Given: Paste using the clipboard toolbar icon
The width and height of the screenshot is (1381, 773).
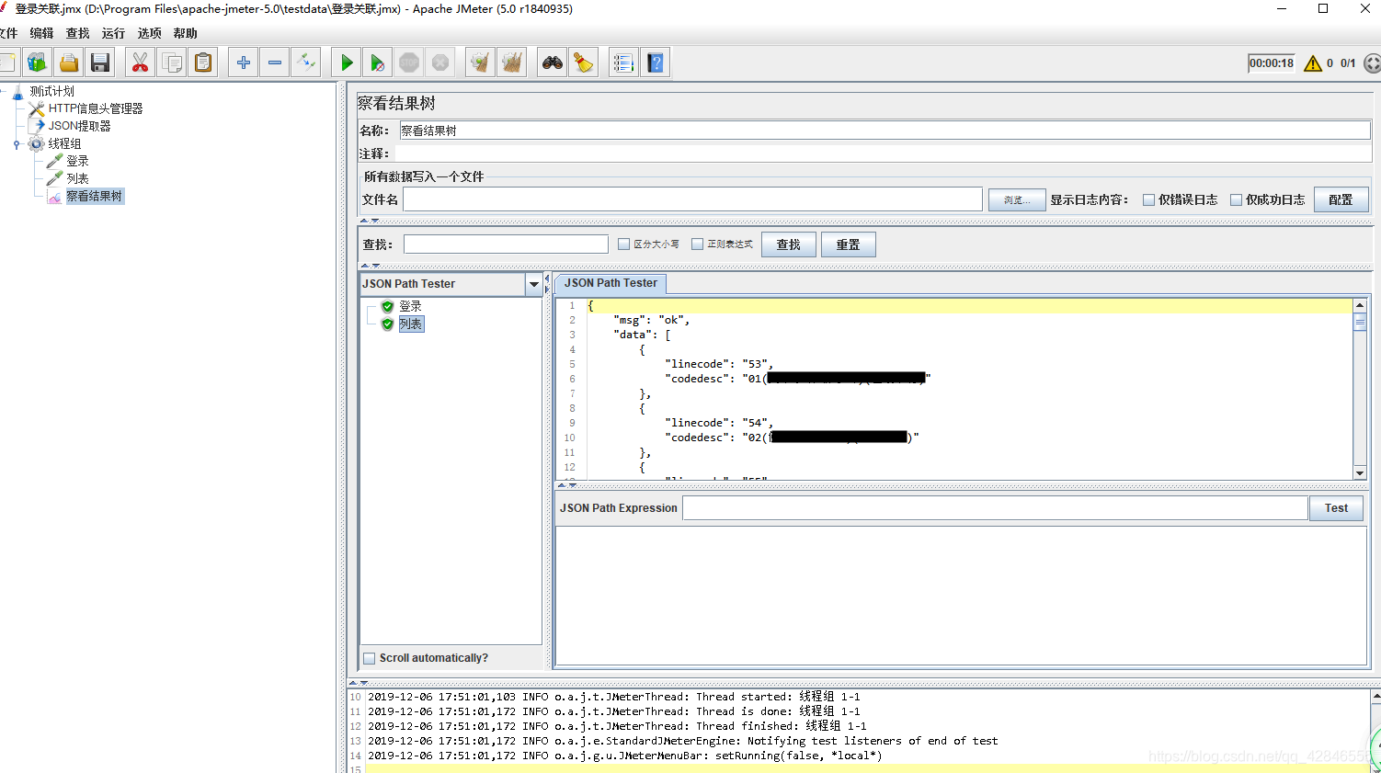Looking at the screenshot, I should tap(203, 63).
